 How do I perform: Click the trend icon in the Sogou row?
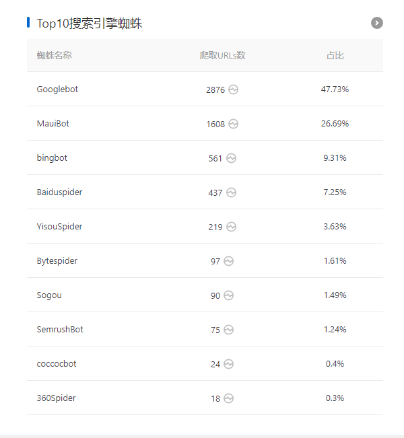[x=228, y=295]
